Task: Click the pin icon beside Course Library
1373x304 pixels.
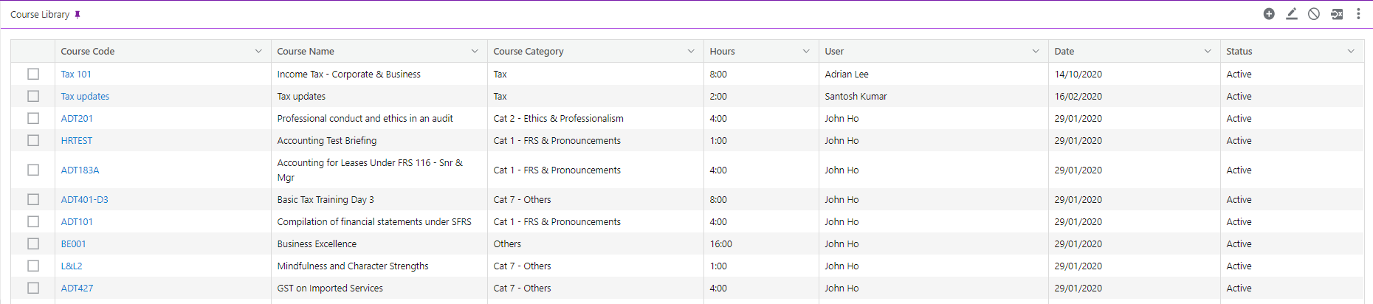Action: click(x=78, y=15)
